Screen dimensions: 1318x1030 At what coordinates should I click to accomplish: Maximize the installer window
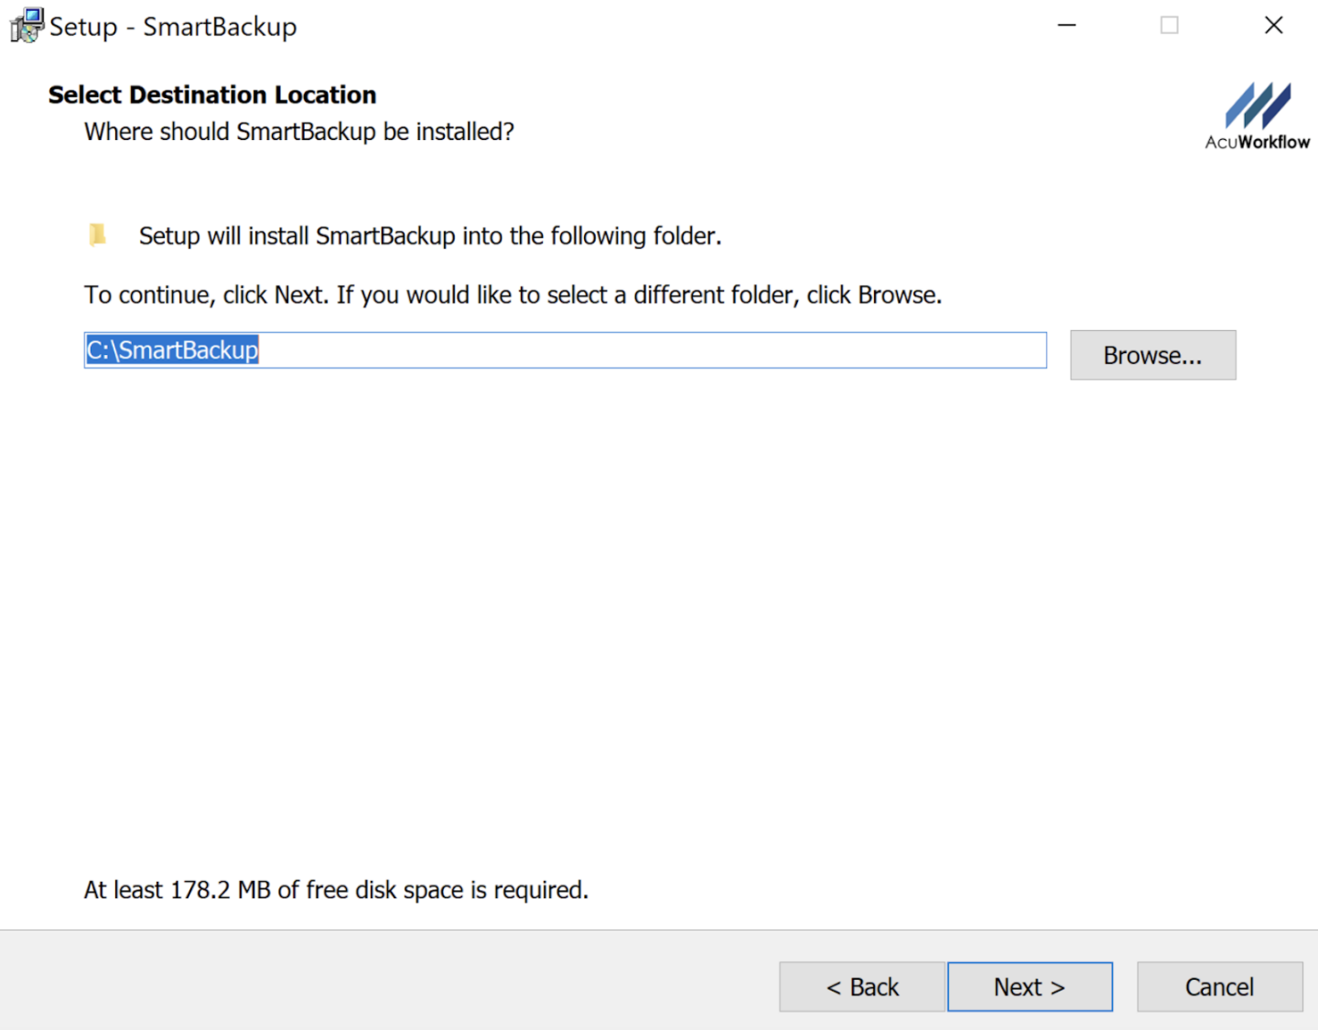(1169, 25)
